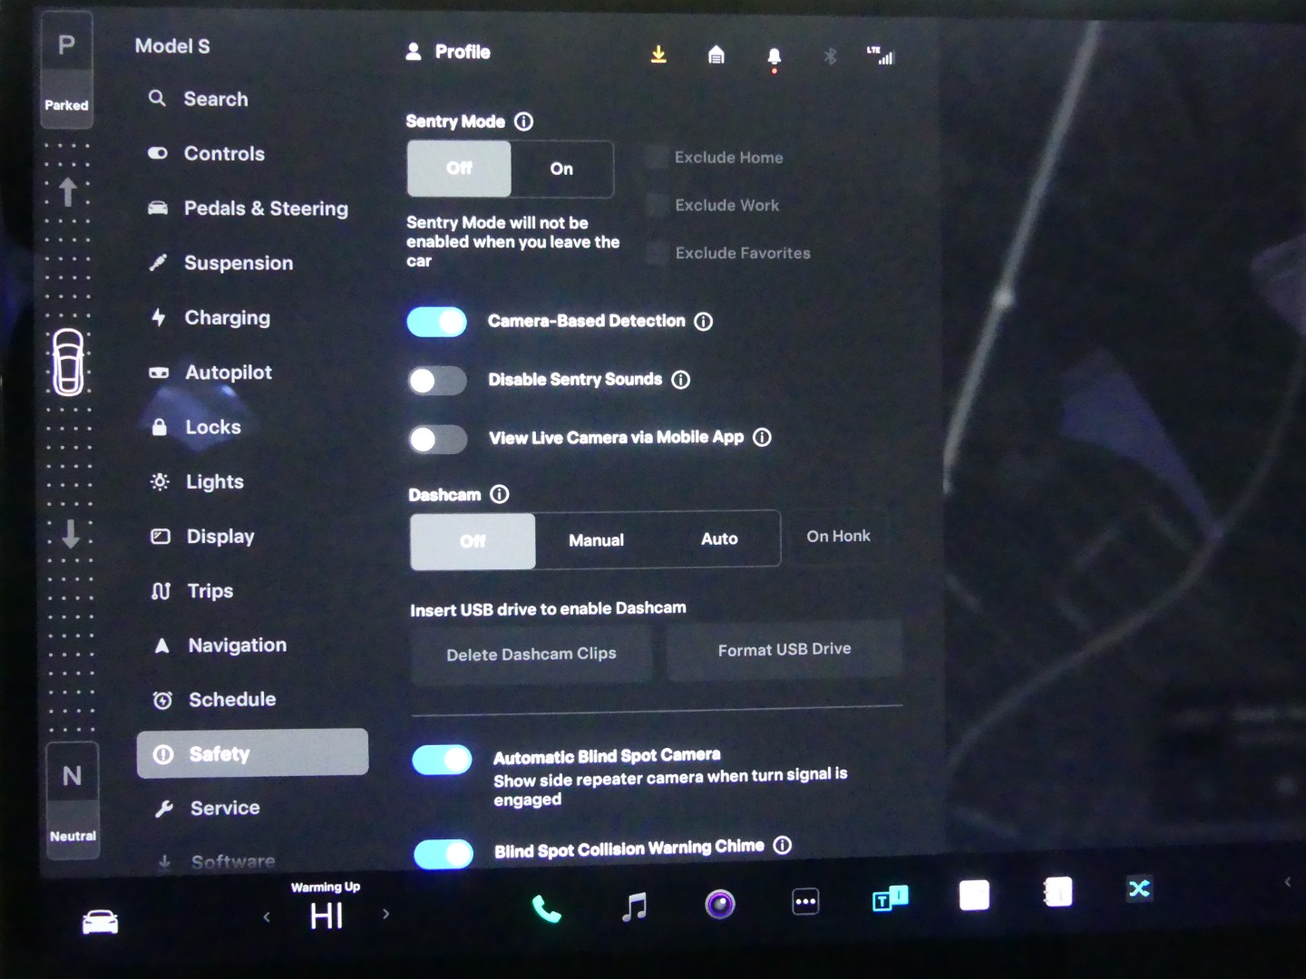The height and width of the screenshot is (979, 1306).
Task: Open the phone app icon
Action: click(546, 907)
